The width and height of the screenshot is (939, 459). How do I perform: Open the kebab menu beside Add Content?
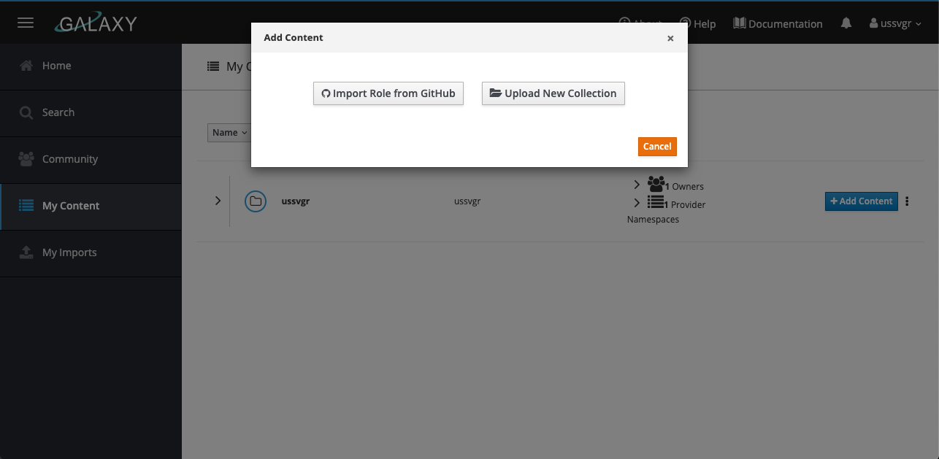pos(907,201)
